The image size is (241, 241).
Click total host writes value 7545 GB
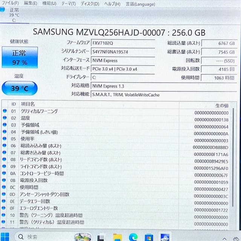(x=219, y=52)
